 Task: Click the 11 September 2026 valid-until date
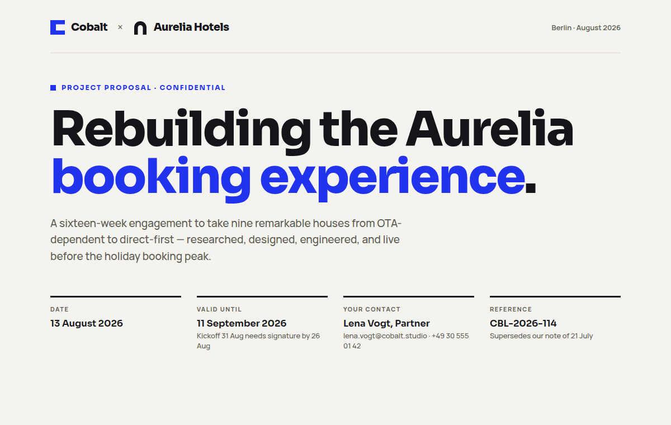[242, 323]
